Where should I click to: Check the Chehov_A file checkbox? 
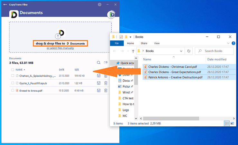(13, 76)
